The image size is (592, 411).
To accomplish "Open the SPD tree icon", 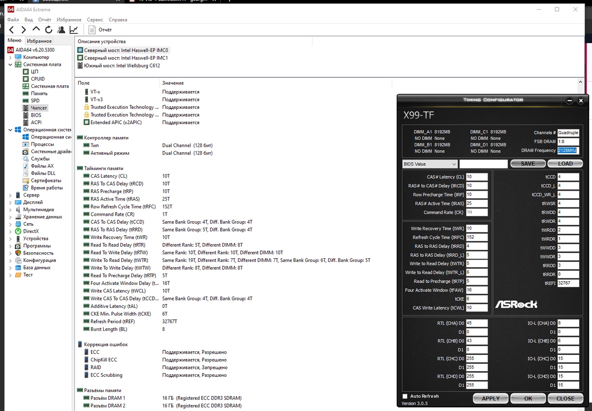I will point(26,100).
